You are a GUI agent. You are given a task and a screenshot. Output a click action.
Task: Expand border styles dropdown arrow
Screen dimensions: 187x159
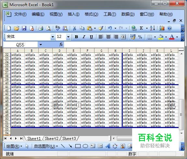point(155,37)
